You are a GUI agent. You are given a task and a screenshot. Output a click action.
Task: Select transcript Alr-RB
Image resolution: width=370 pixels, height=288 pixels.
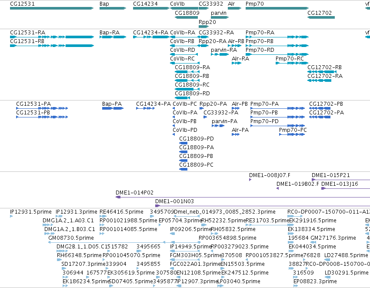tap(234, 46)
